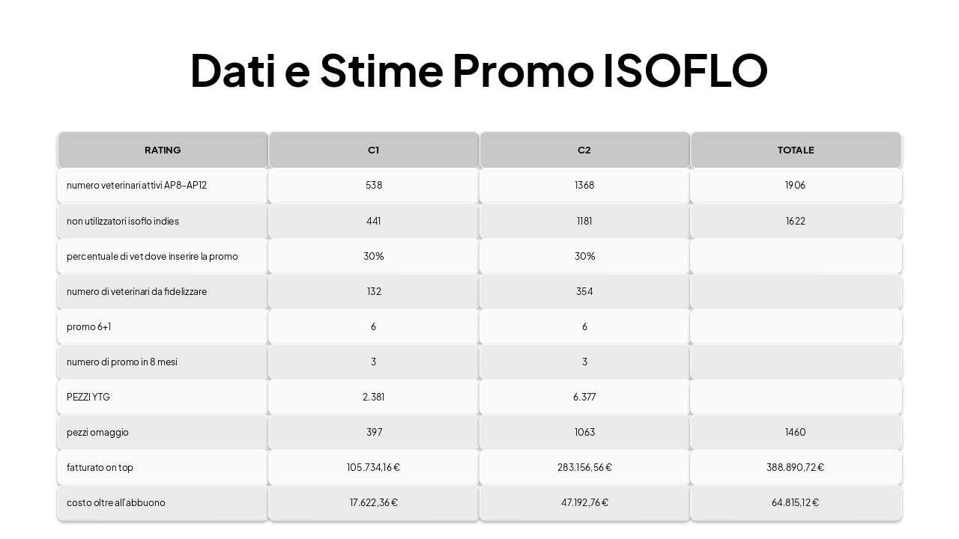Click the pezzi omaggio total 1460
The image size is (959, 539).
point(796,432)
